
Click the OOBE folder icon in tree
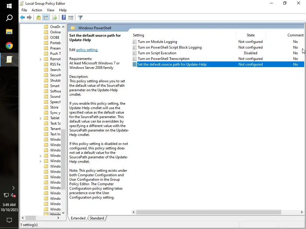tap(46, 37)
